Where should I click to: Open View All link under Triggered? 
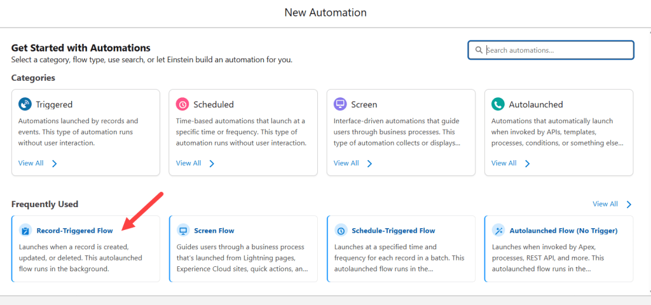pos(31,163)
